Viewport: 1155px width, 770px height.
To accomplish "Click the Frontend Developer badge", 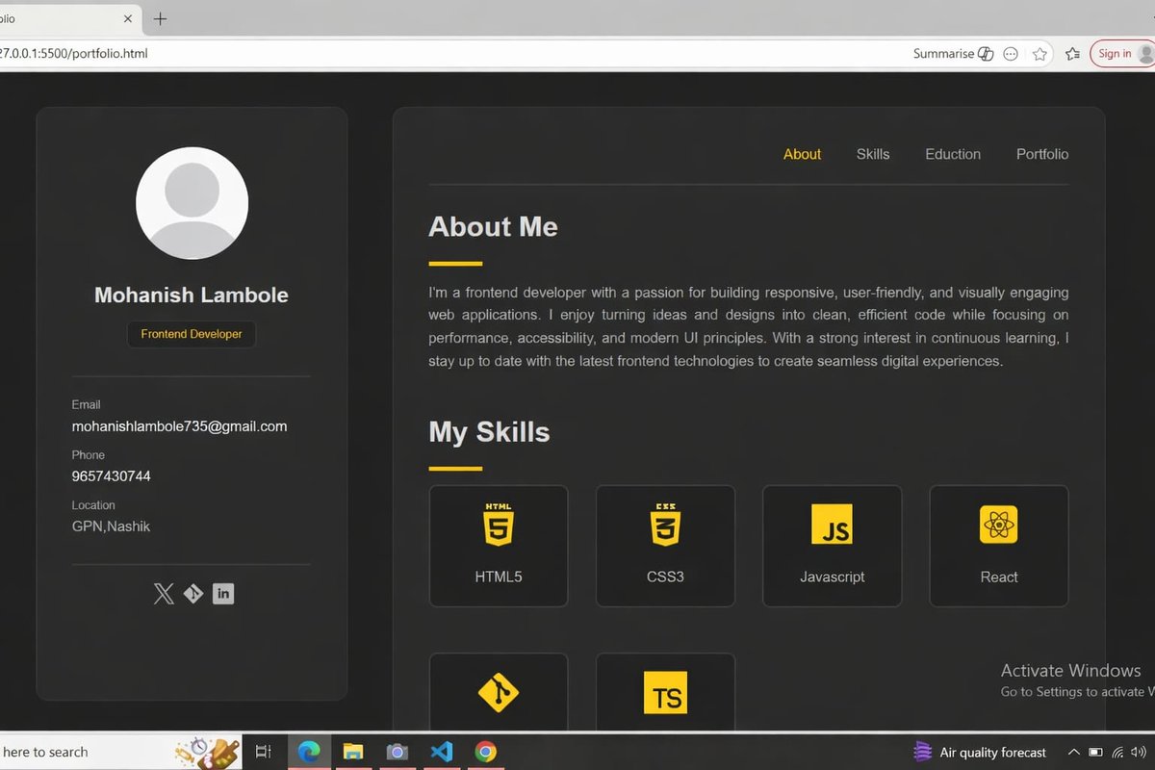I will (x=192, y=334).
